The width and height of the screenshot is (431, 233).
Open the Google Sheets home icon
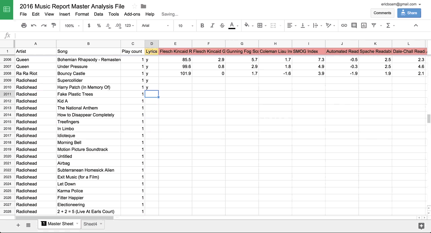[7, 10]
